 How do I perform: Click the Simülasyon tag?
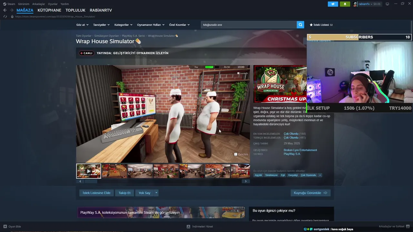click(271, 175)
